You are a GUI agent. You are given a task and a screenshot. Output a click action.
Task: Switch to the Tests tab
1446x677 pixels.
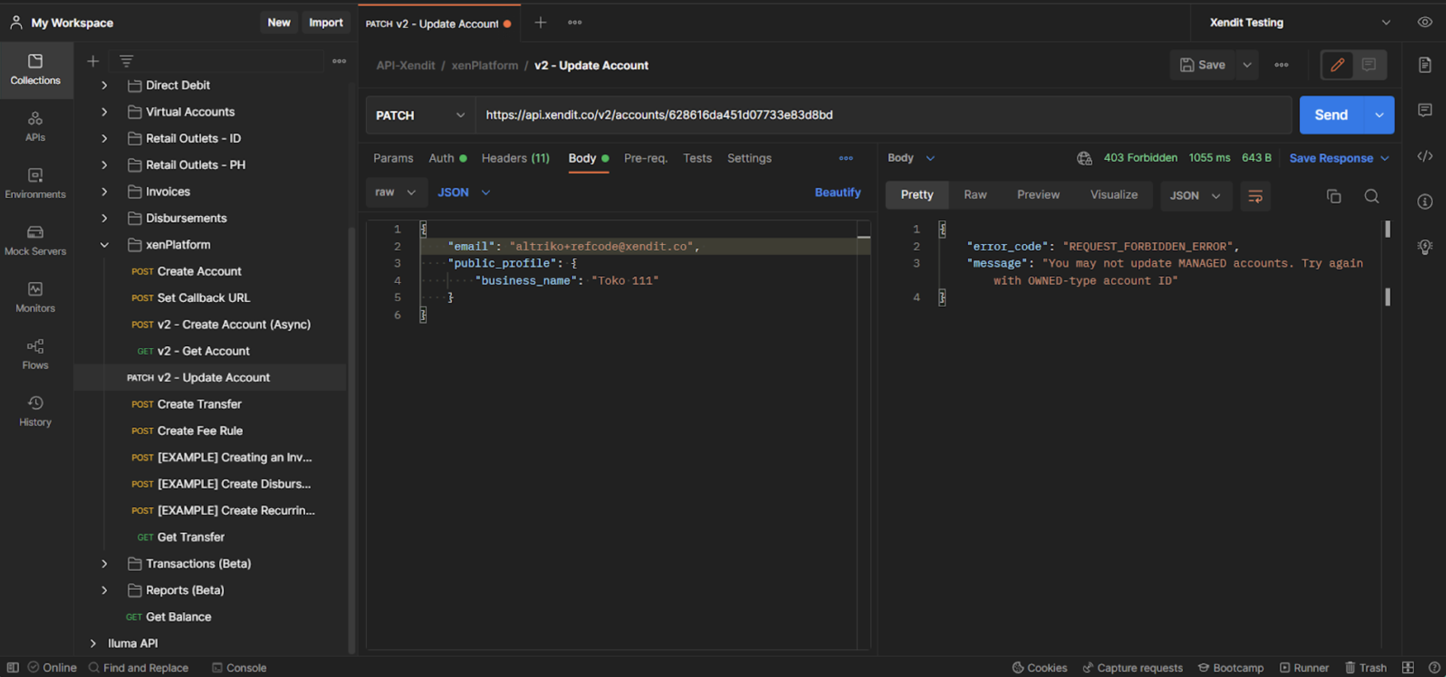(x=697, y=158)
